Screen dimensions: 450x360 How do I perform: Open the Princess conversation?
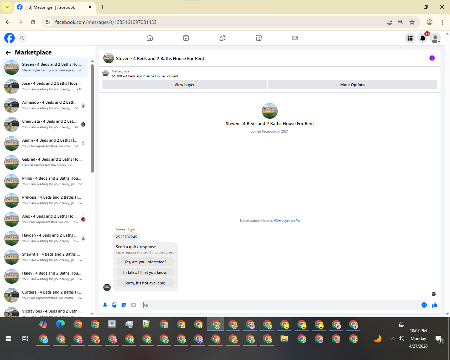(x=45, y=200)
